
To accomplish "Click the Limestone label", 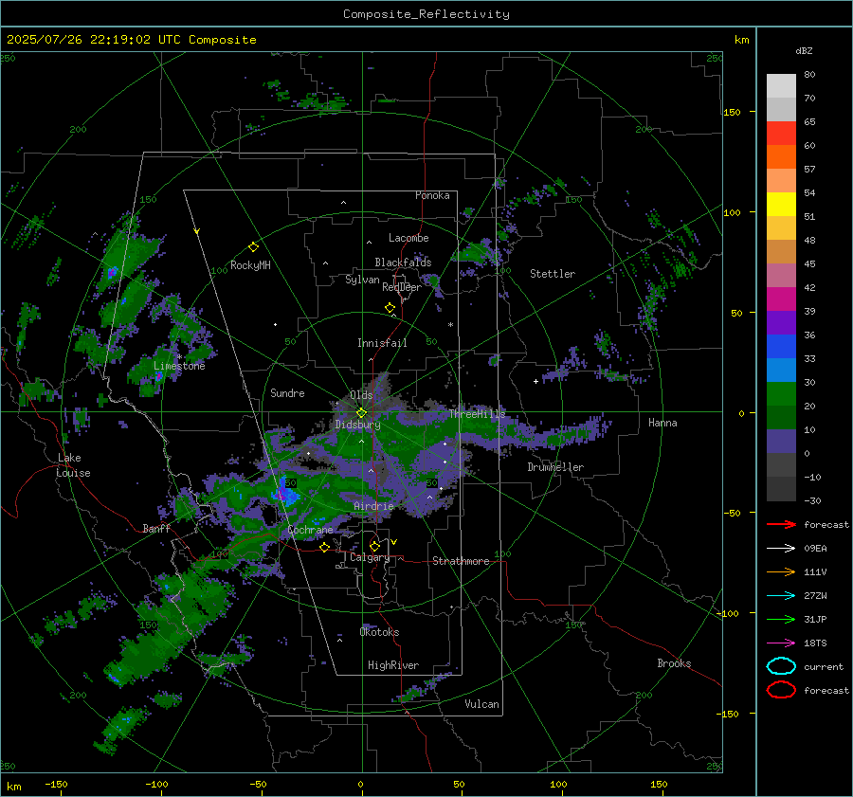I will pyautogui.click(x=179, y=366).
